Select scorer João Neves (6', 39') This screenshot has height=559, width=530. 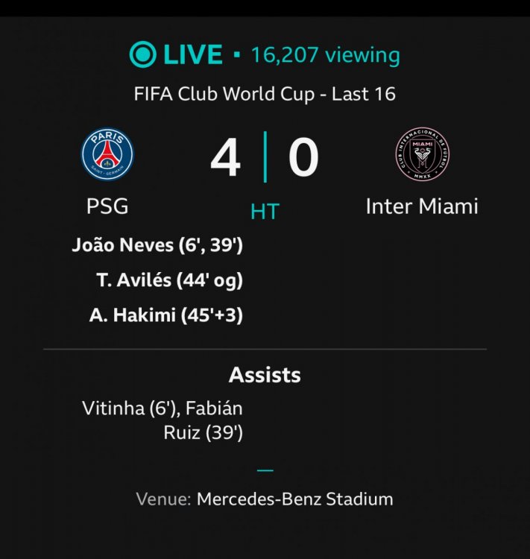[x=157, y=246]
